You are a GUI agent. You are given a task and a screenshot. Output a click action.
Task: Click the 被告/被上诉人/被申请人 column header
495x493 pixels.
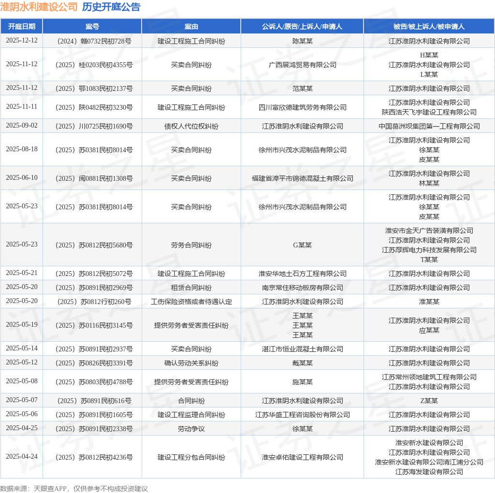point(429,27)
